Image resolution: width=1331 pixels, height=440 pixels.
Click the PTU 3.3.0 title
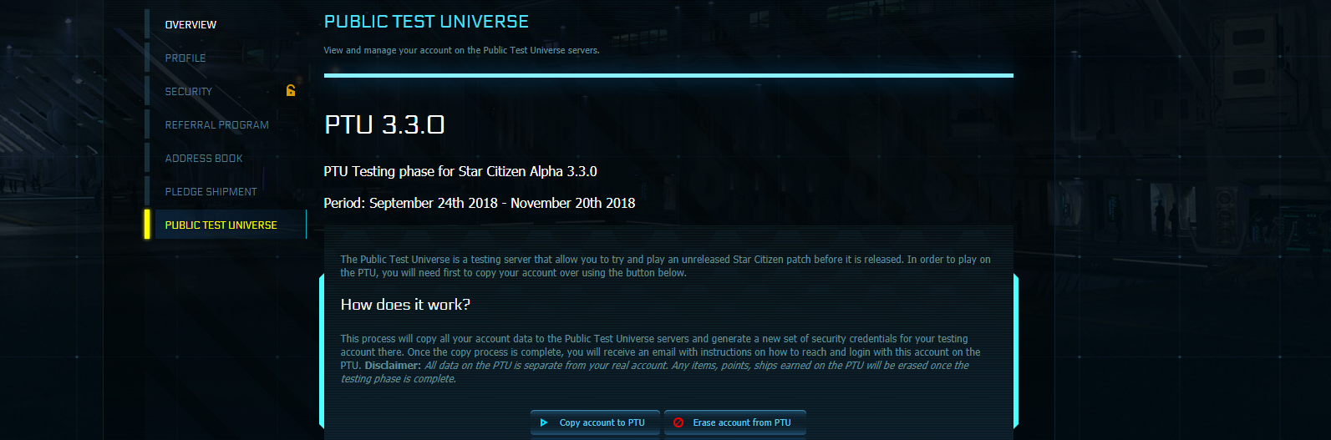[x=384, y=124]
